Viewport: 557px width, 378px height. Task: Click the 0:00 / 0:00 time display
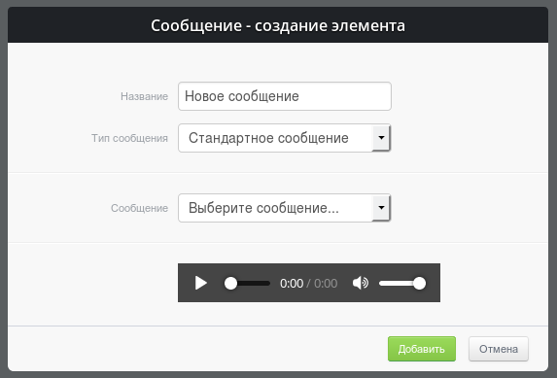308,284
